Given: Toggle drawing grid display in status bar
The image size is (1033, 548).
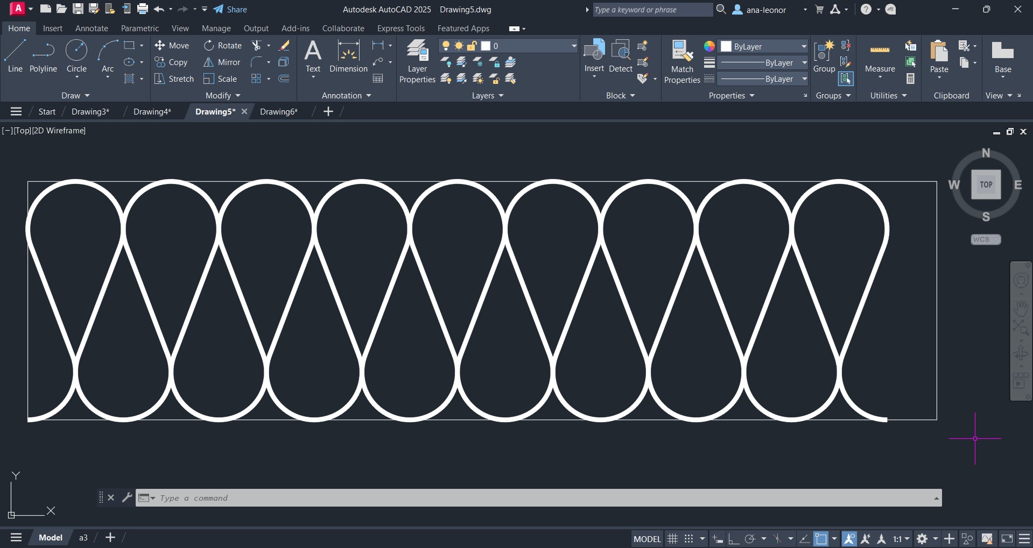Looking at the screenshot, I should click(672, 538).
